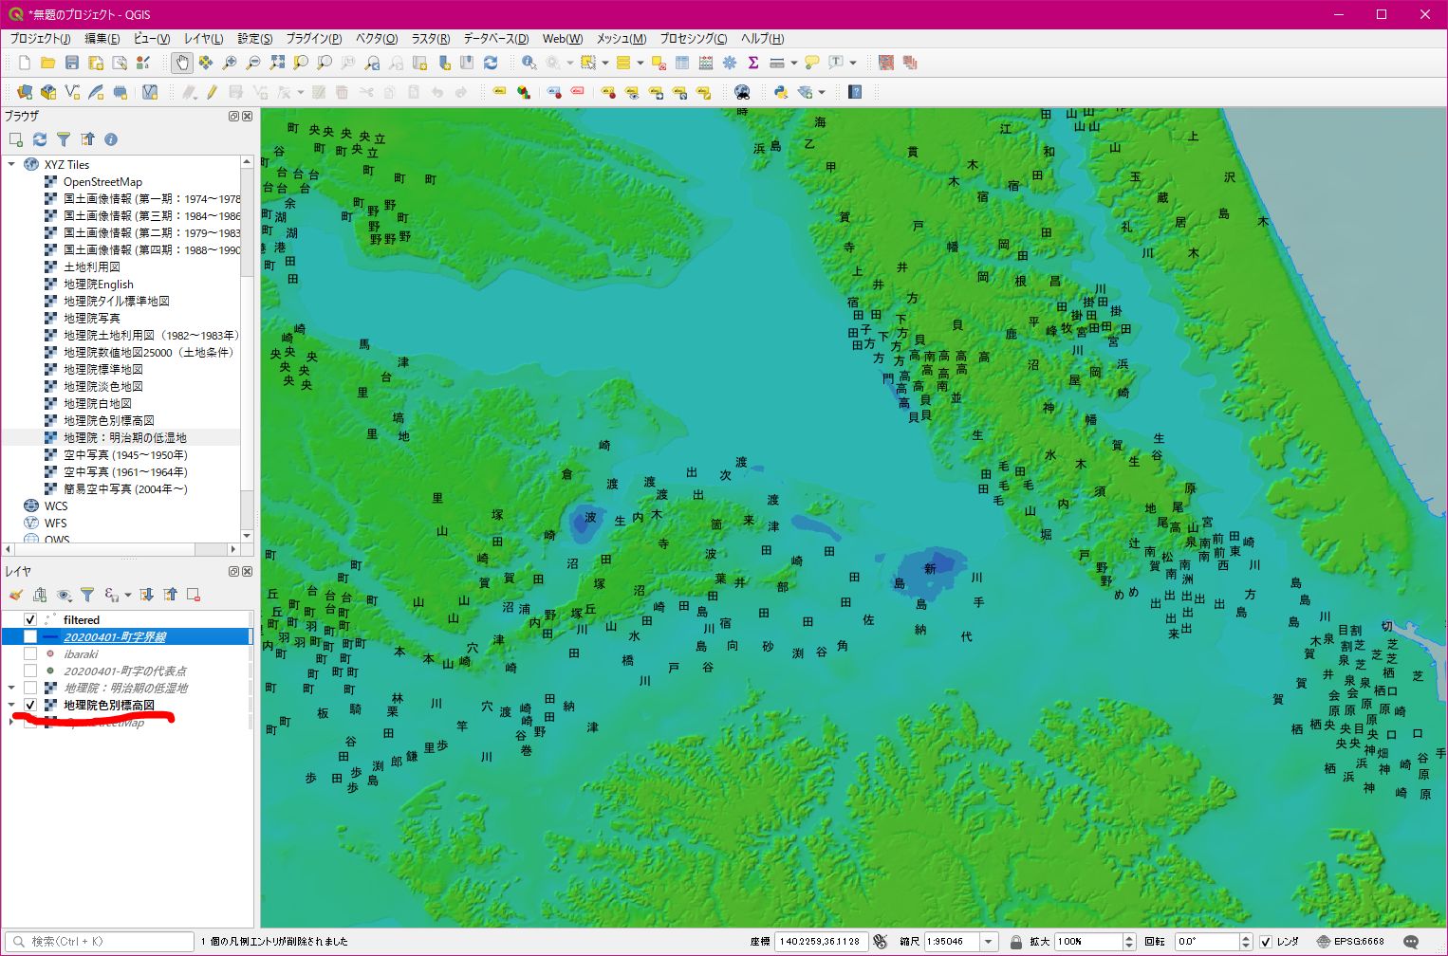Open the scale dropdown in status bar
This screenshot has width=1448, height=956.
pyautogui.click(x=989, y=942)
